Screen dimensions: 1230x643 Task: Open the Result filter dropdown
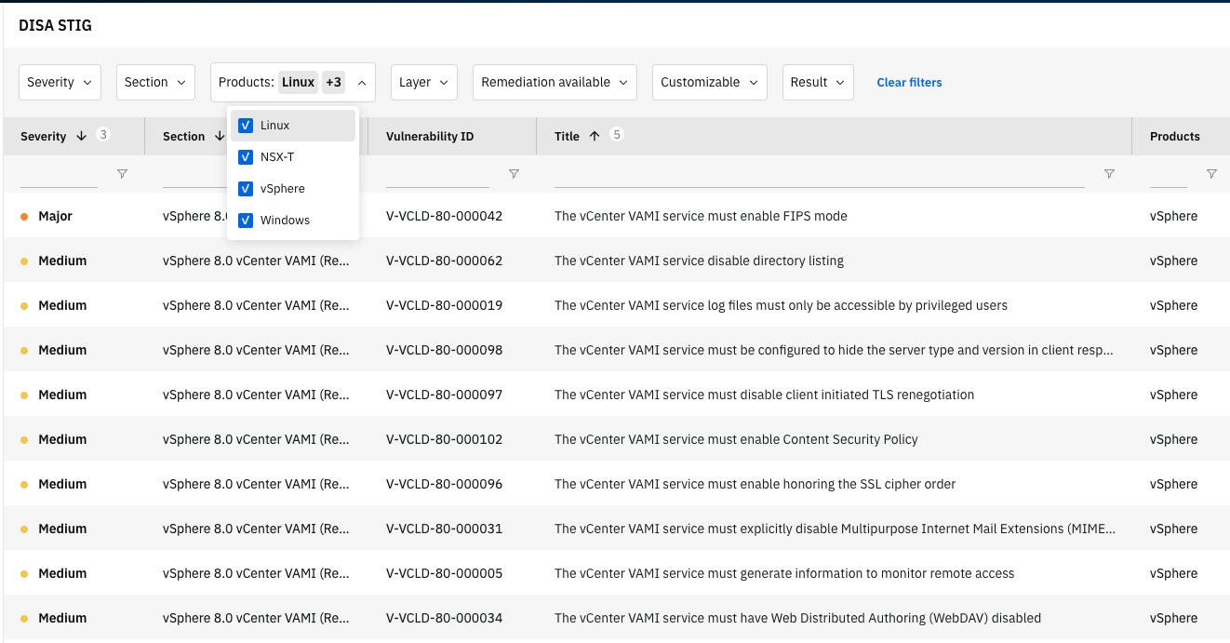click(818, 83)
